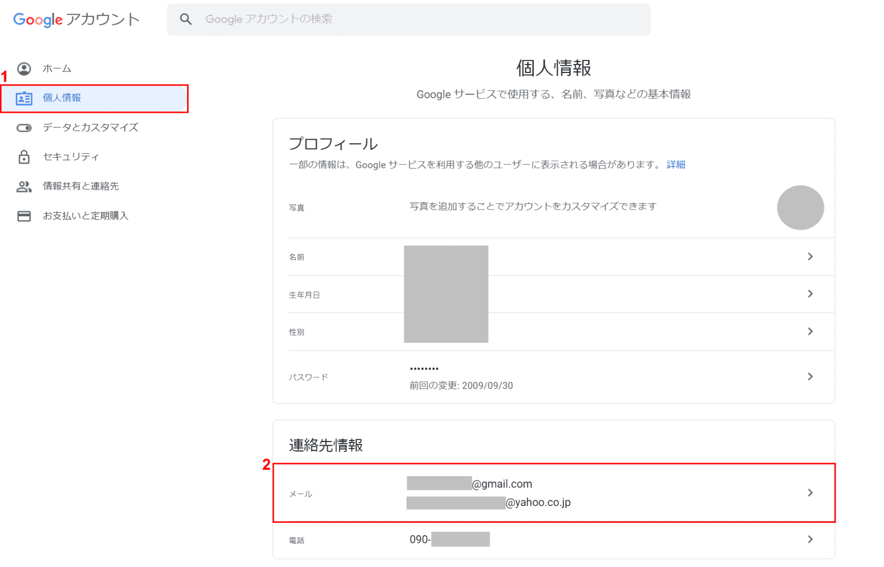Click the データとカスタマイズ toggle icon
The height and width of the screenshot is (567, 884).
point(24,128)
